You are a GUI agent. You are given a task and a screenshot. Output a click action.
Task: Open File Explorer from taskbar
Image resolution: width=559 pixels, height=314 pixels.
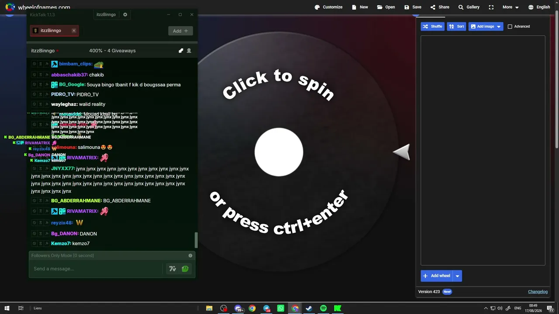coord(209,308)
